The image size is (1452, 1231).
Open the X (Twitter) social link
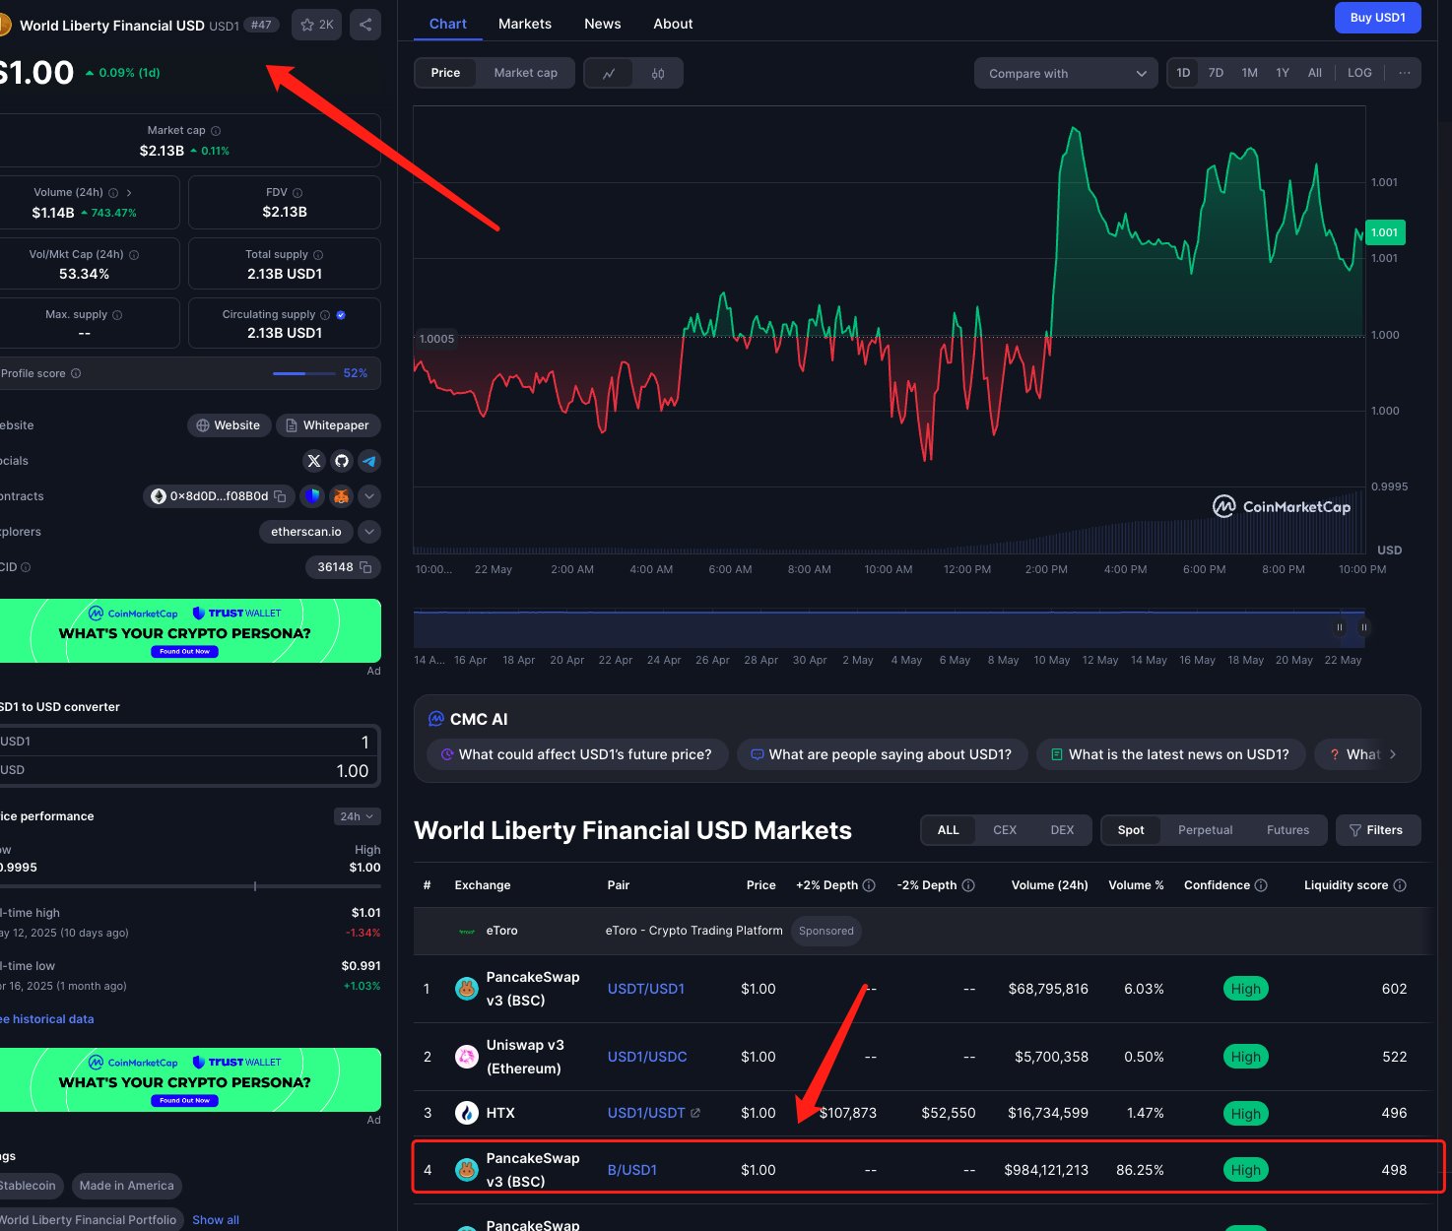click(x=314, y=461)
